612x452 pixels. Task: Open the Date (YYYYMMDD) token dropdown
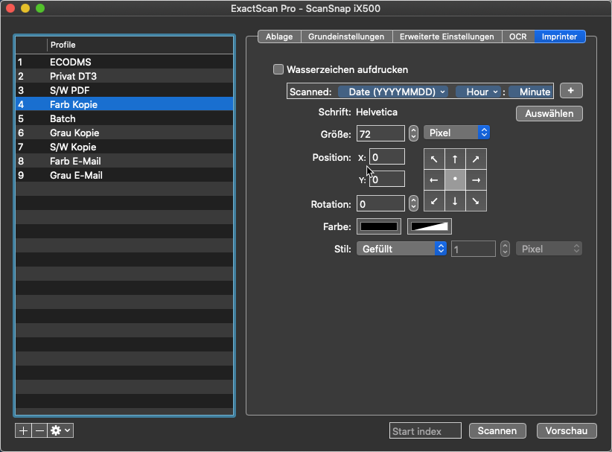[x=392, y=92]
